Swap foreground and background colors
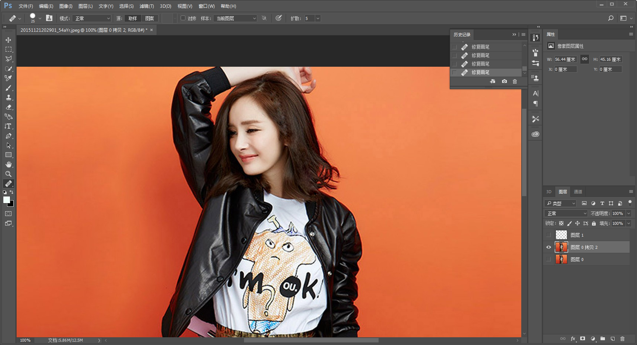This screenshot has width=637, height=345. click(x=11, y=192)
